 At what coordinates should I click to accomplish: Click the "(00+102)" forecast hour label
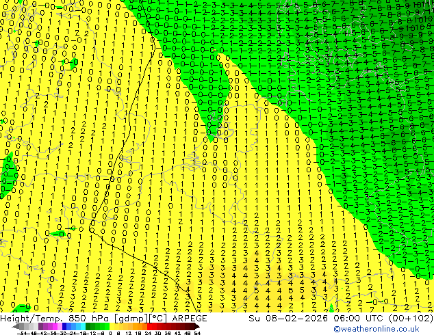[x=411, y=319]
